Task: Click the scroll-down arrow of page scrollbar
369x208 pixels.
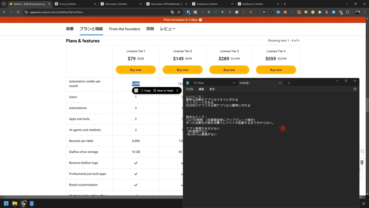Action: point(367,194)
